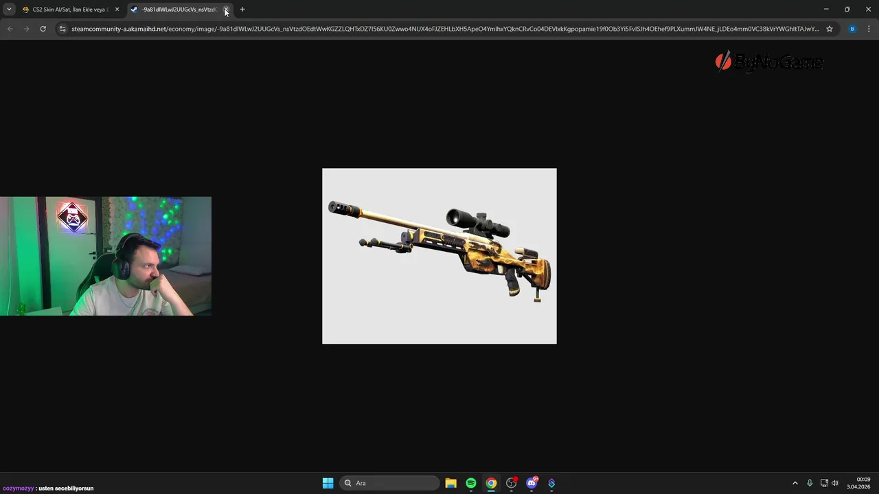Open the network display tray icon
Viewport: 879px width, 494px height.
coord(824,483)
